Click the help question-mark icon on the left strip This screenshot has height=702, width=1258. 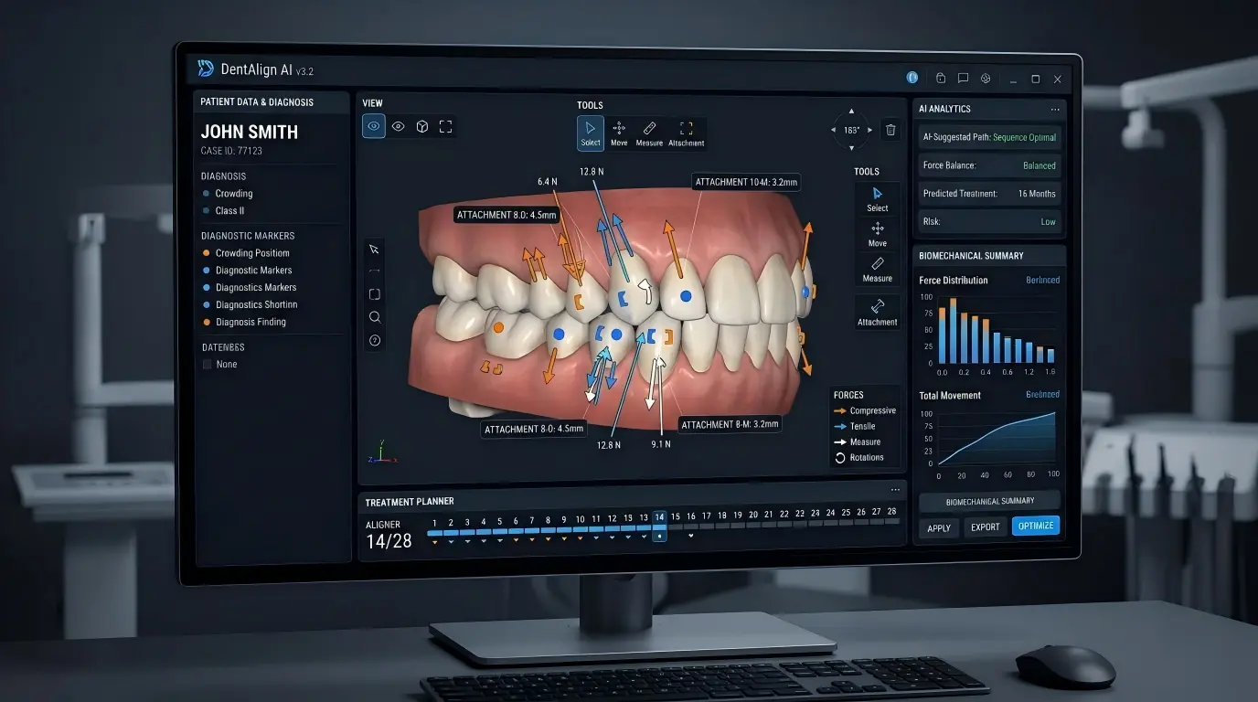pyautogui.click(x=374, y=340)
